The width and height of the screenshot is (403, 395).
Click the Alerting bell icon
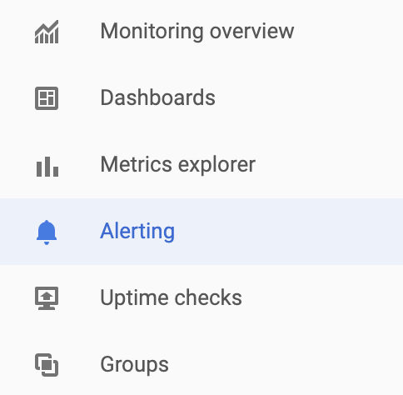[47, 232]
